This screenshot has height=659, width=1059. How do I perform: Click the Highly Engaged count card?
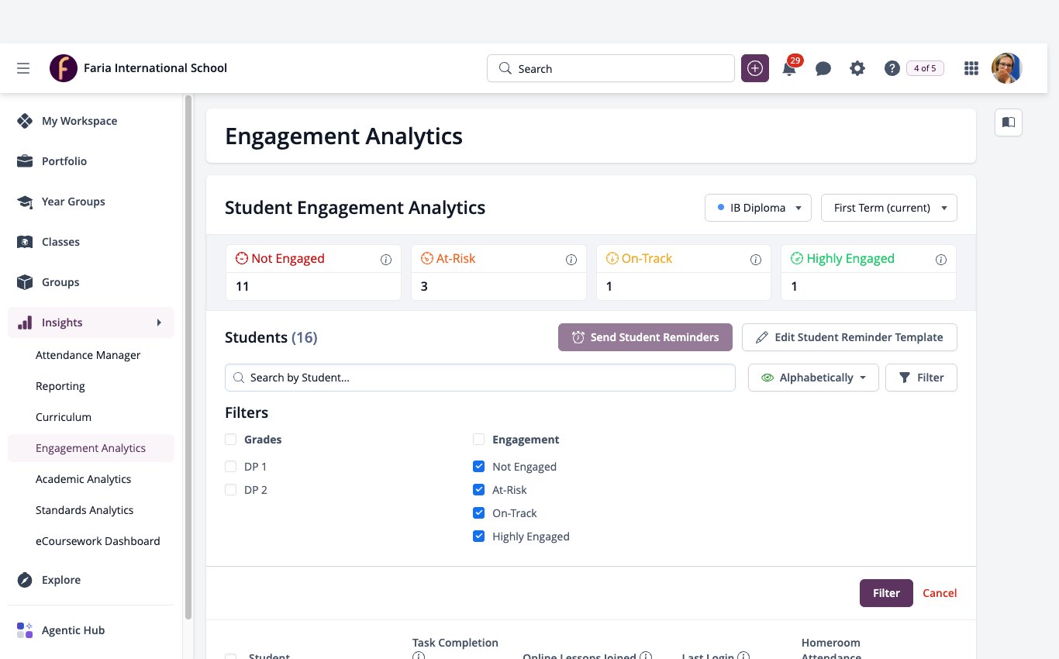(868, 273)
